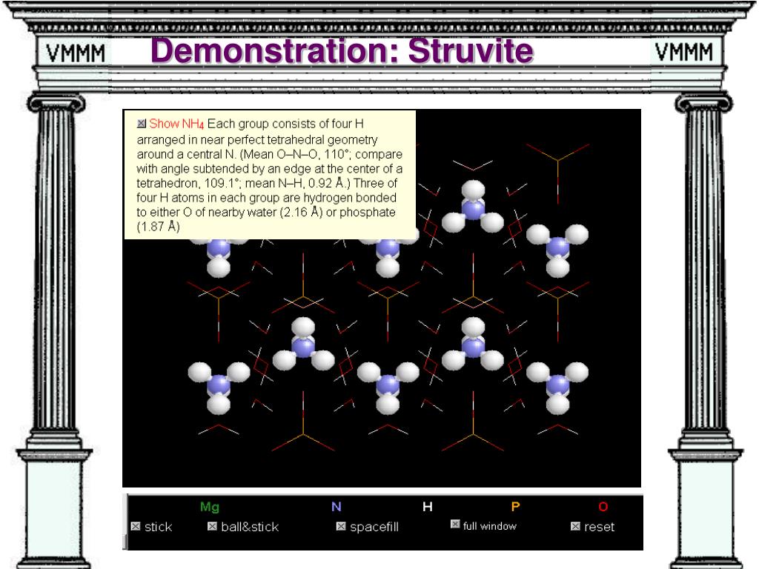Screen dimensions: 759x569
Task: Enable the stick display checkbox
Action: click(x=136, y=527)
